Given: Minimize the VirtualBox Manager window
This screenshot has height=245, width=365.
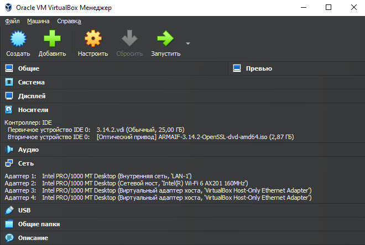Looking at the screenshot, I should [304, 7].
